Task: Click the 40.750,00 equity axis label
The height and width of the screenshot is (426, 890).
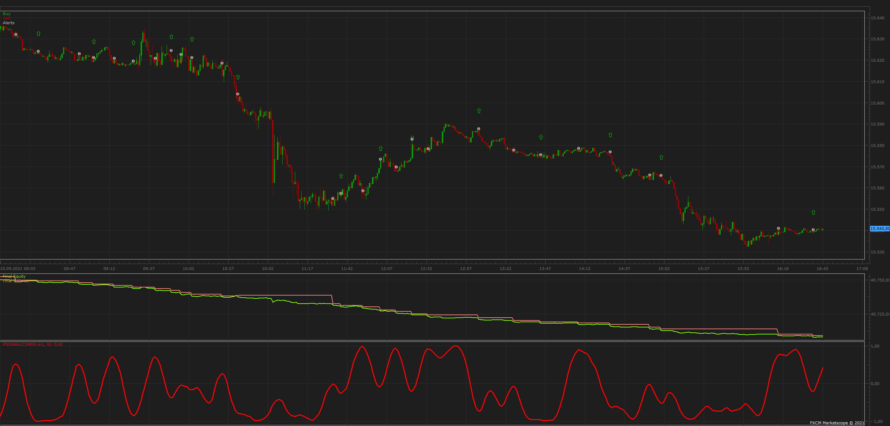Action: click(x=880, y=280)
